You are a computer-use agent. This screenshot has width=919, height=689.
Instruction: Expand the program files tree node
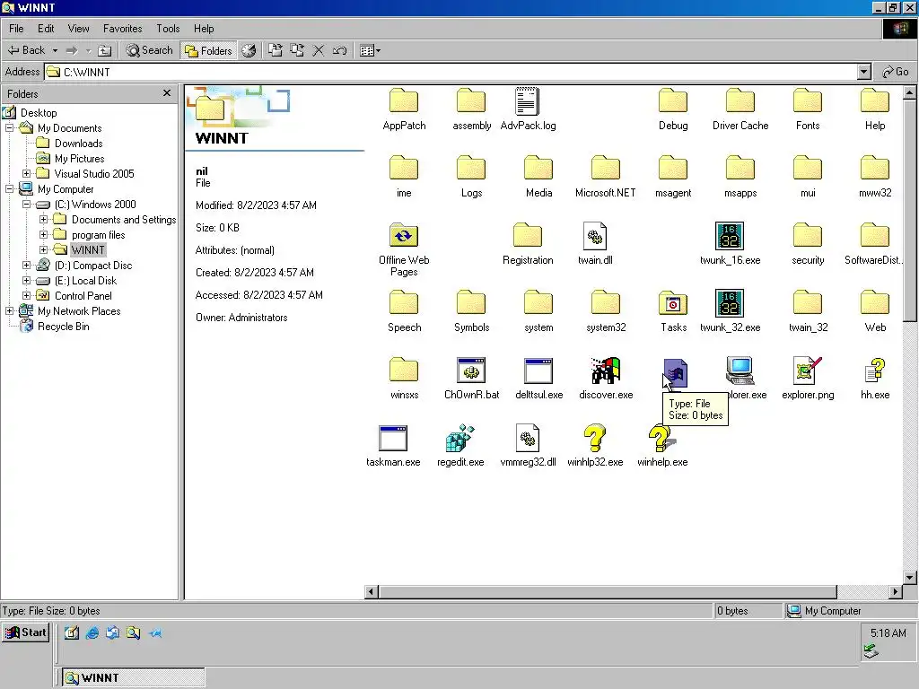[43, 234]
